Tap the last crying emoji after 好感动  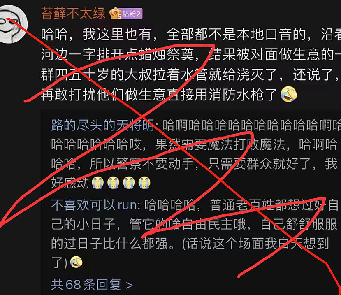click(x=144, y=183)
